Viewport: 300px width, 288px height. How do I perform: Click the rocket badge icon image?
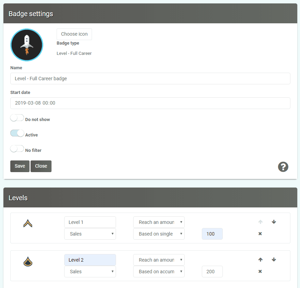pyautogui.click(x=27, y=45)
